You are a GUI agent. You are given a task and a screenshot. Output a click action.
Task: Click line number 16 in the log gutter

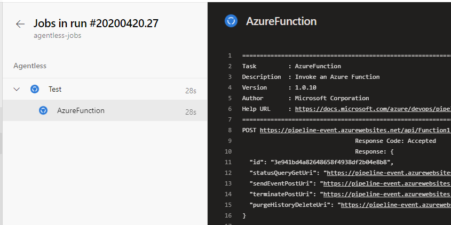(x=228, y=215)
